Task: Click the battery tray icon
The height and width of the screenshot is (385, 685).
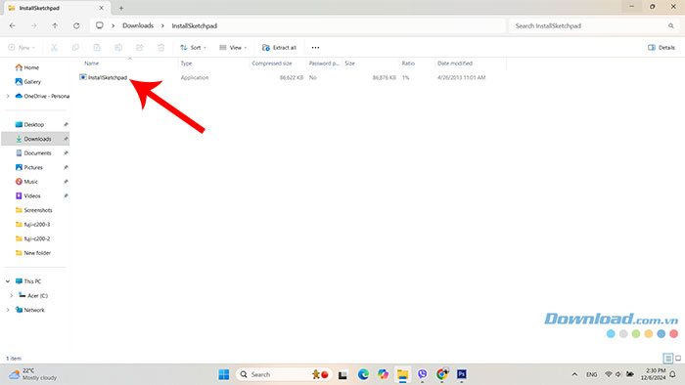Action: [x=630, y=374]
